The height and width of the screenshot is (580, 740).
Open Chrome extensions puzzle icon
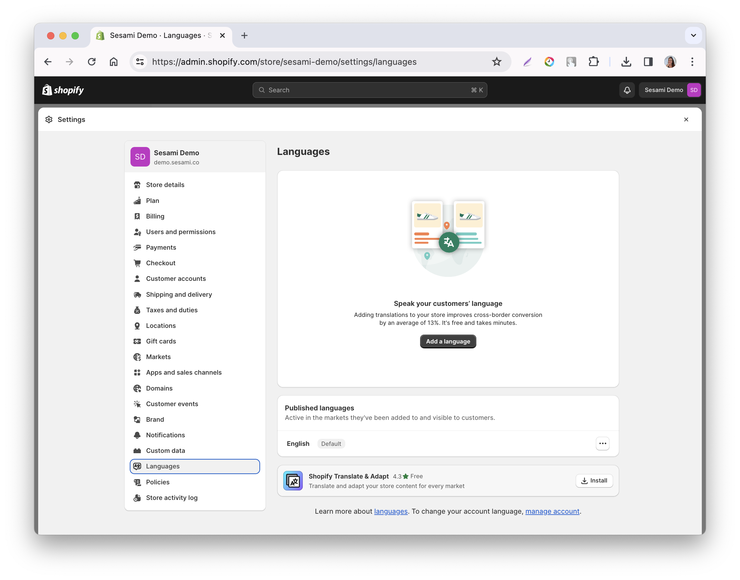pos(593,62)
